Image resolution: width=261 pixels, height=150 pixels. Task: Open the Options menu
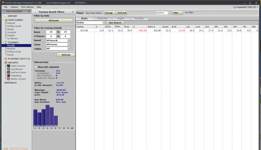(x=14, y=7)
